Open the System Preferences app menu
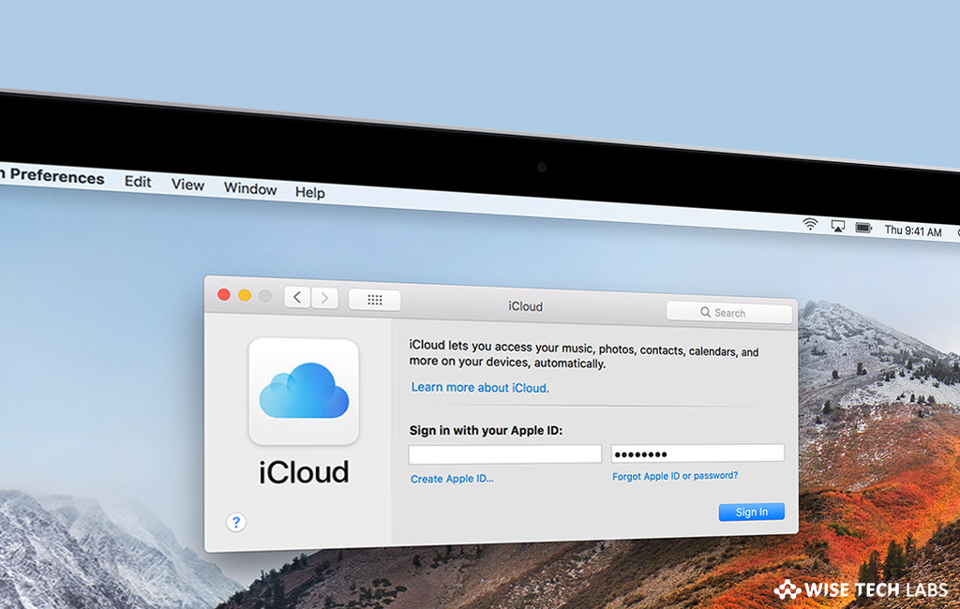The width and height of the screenshot is (960, 609). (x=52, y=176)
